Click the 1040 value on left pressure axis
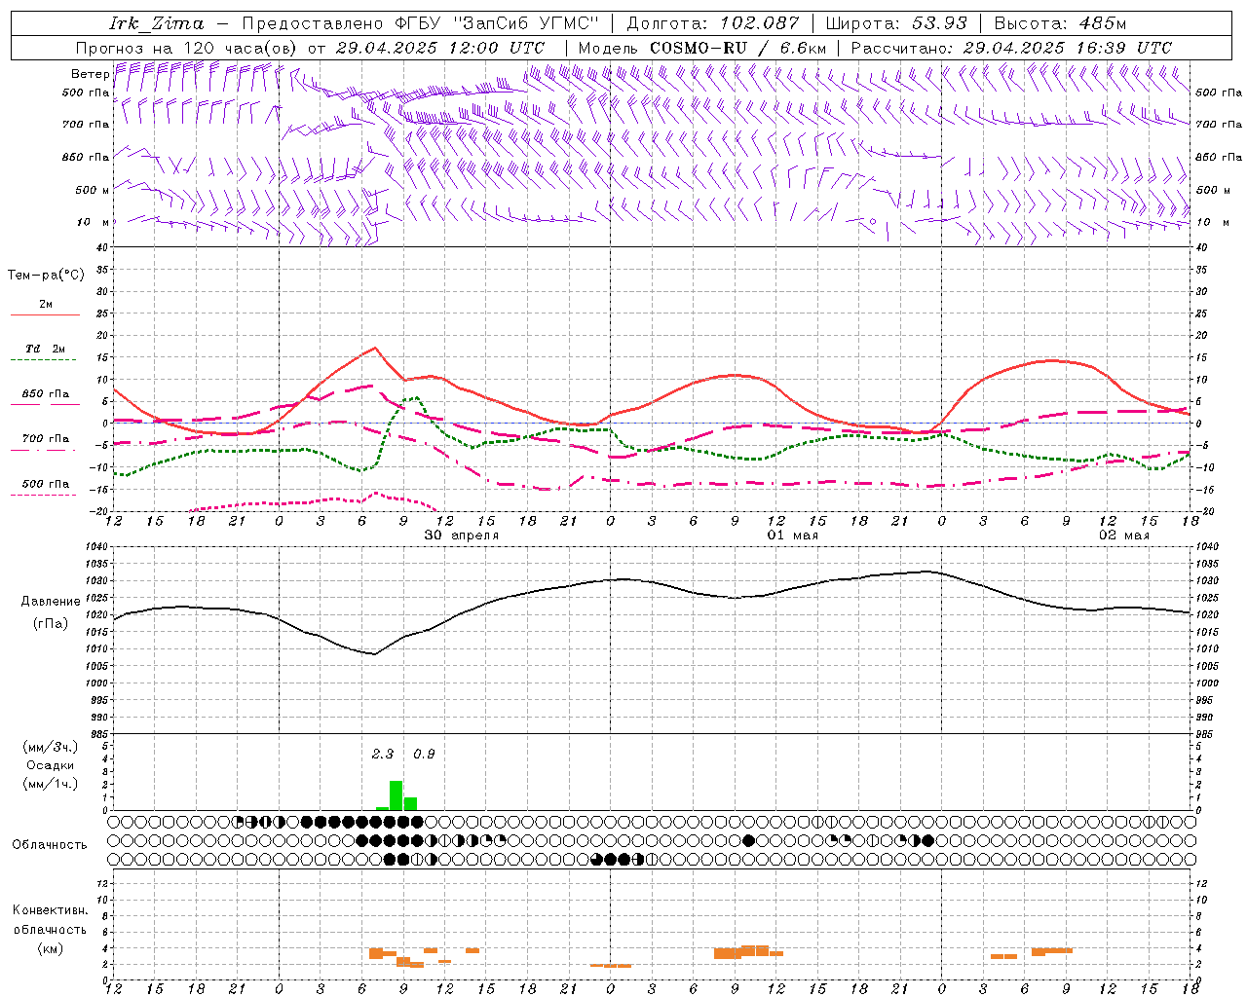 click(x=95, y=547)
